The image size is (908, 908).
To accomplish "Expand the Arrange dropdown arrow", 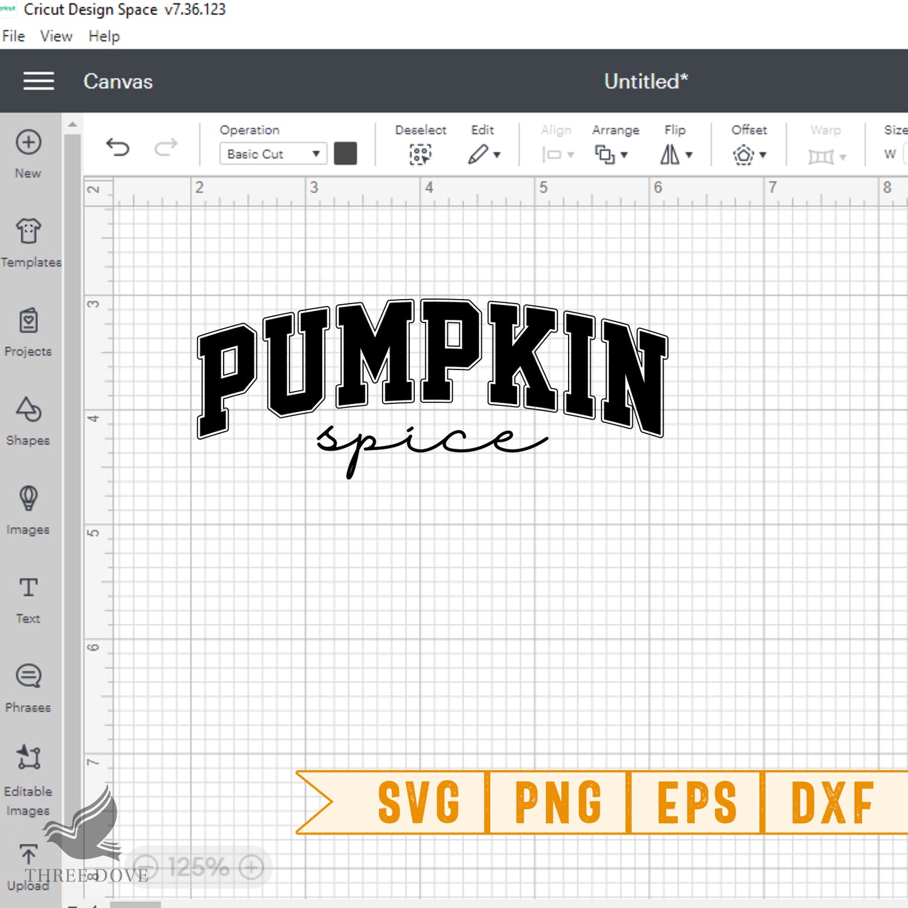I will click(x=624, y=155).
